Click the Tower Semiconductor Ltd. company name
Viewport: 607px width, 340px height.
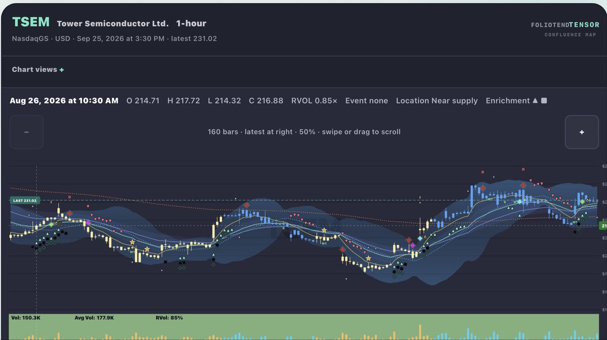pyautogui.click(x=112, y=23)
